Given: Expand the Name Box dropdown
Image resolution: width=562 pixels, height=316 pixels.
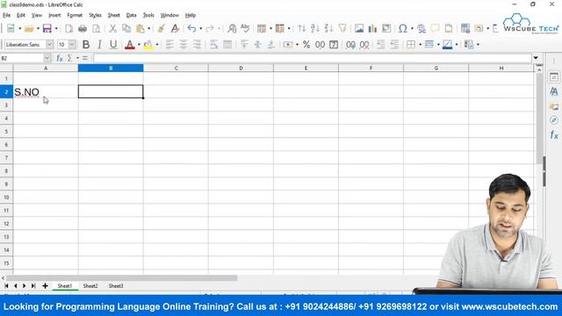Looking at the screenshot, I should [x=47, y=58].
